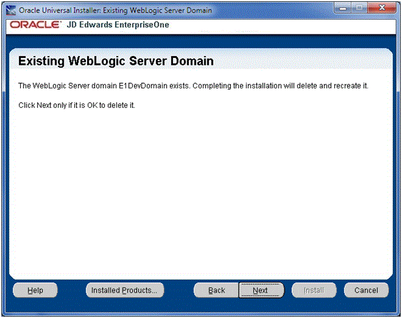
Task: Click the JD Edwards EnterpriseOne label
Action: (118, 25)
